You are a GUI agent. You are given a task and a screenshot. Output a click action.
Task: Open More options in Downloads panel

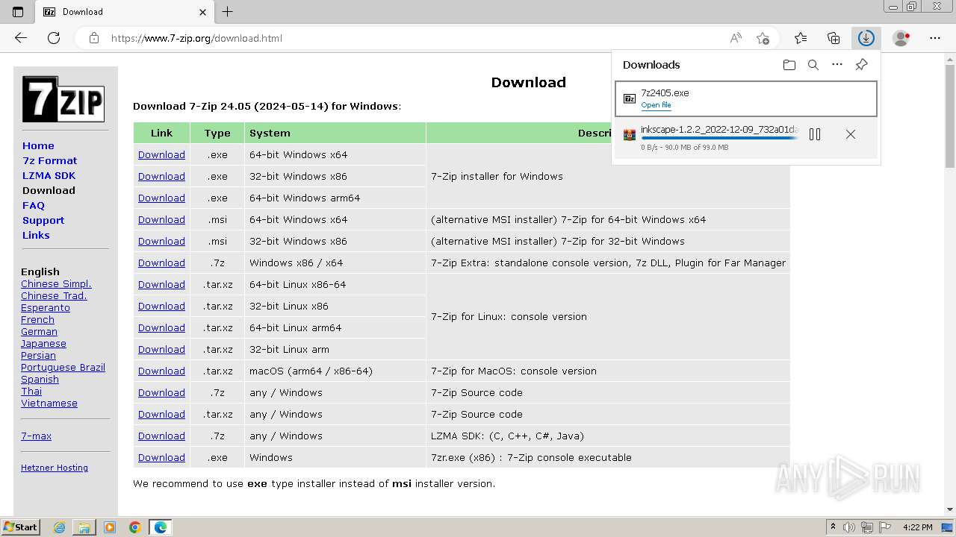coord(837,65)
